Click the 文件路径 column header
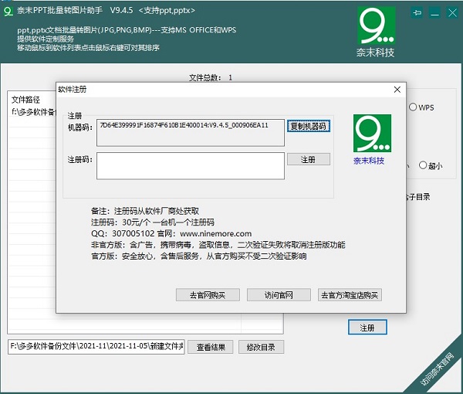 (x=25, y=100)
